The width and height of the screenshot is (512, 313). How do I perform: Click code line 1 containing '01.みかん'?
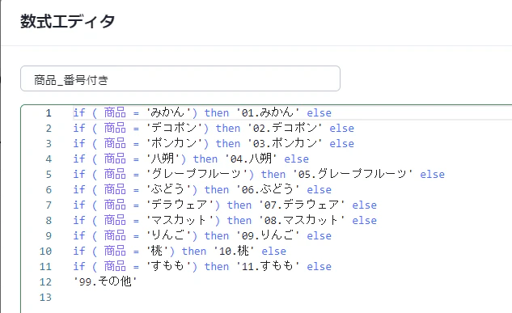[202, 113]
